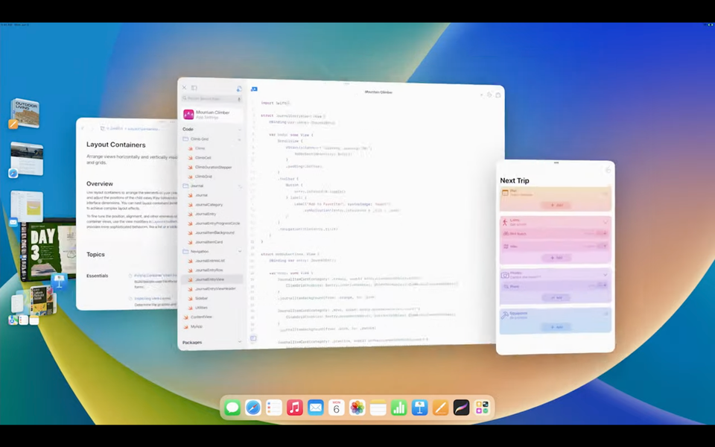Toggle the sidebar icon in Swift Playgrounds

194,88
